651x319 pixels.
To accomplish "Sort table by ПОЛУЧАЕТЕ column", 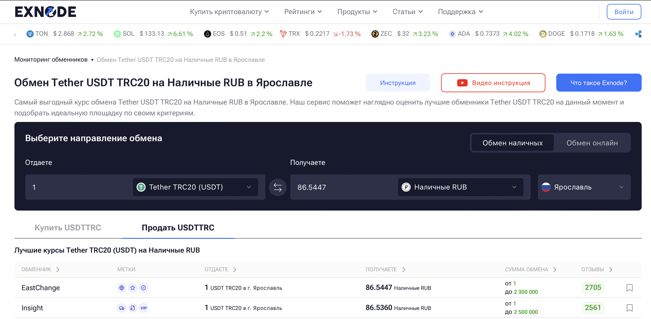I will (385, 269).
